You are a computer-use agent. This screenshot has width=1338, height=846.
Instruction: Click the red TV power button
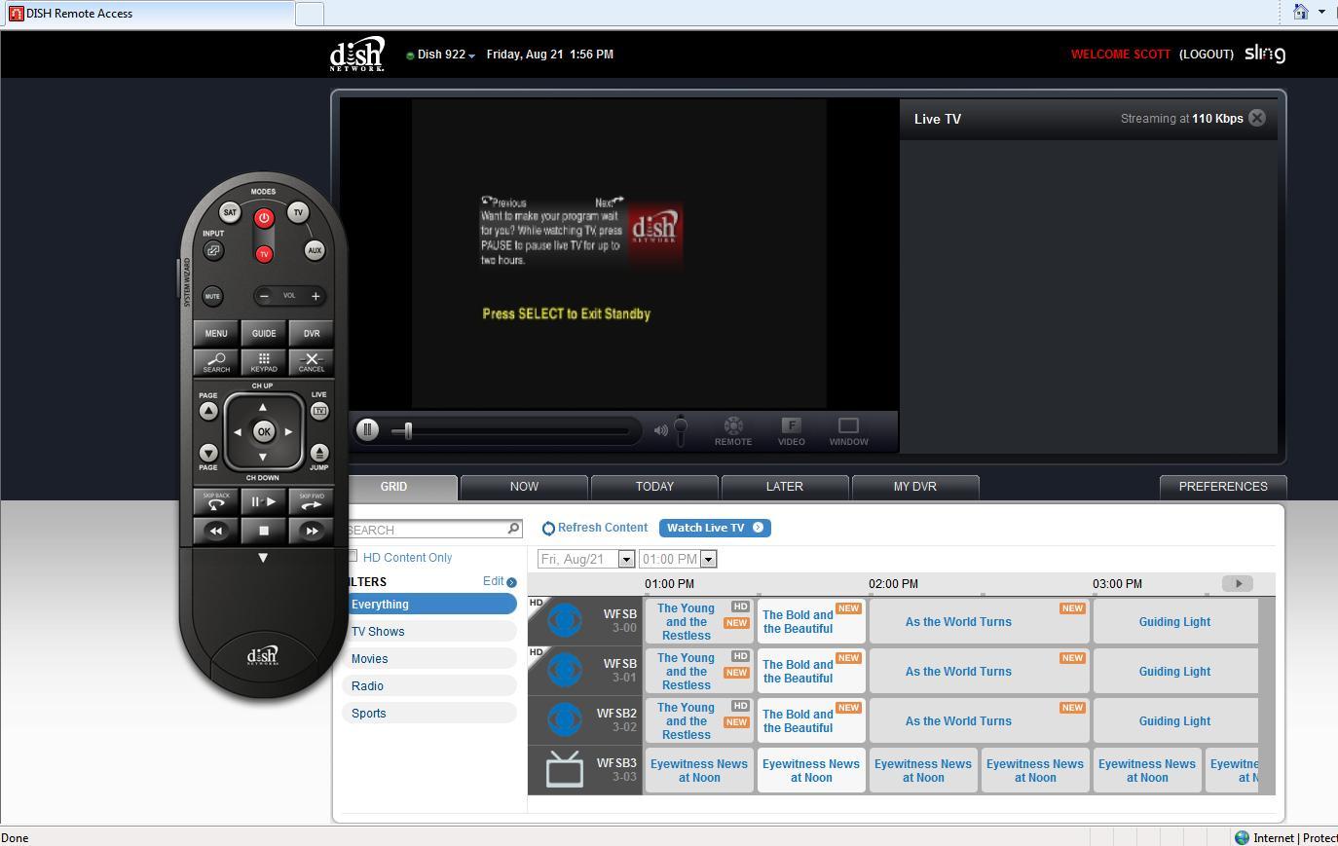pyautogui.click(x=263, y=254)
